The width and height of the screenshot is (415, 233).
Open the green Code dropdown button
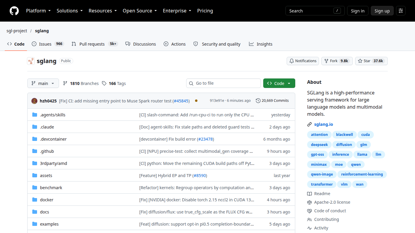[x=279, y=83]
